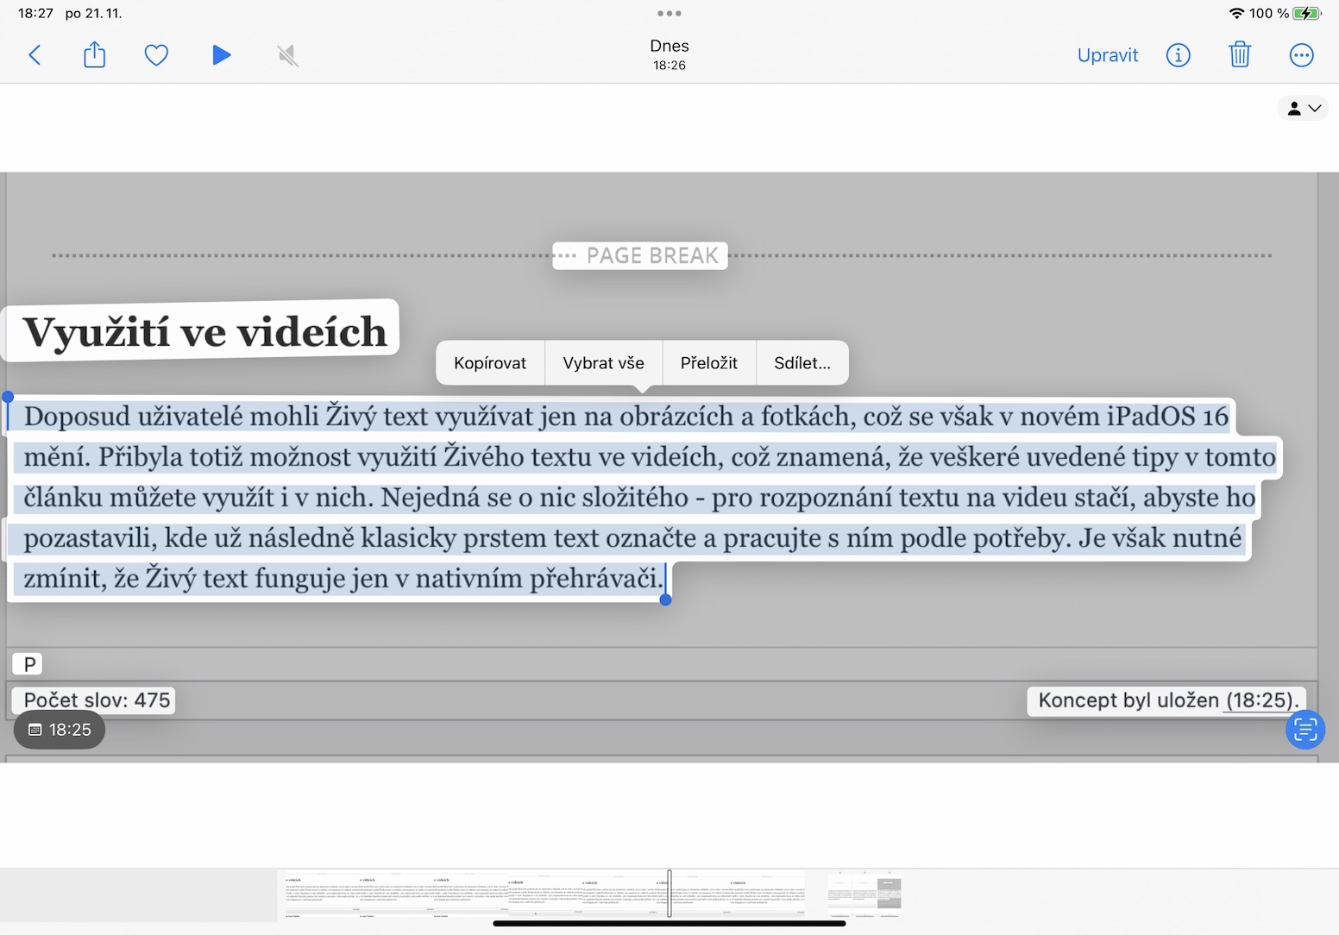Tap the line starting 'článku můžete využít'

click(x=639, y=498)
